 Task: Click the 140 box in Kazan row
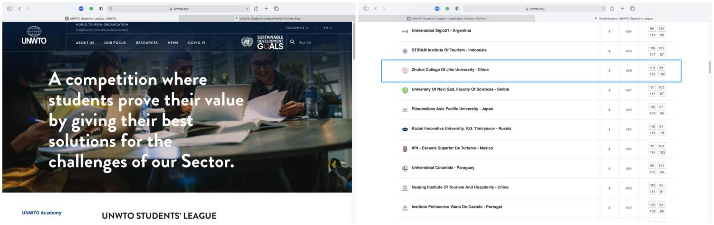point(652,126)
